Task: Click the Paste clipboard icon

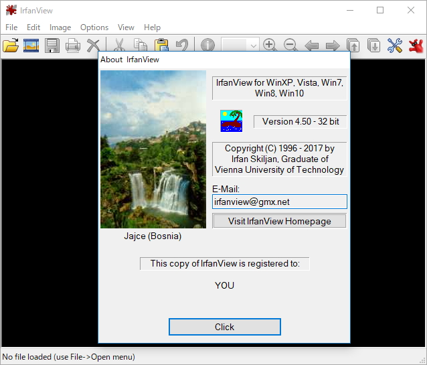Action: [x=161, y=46]
